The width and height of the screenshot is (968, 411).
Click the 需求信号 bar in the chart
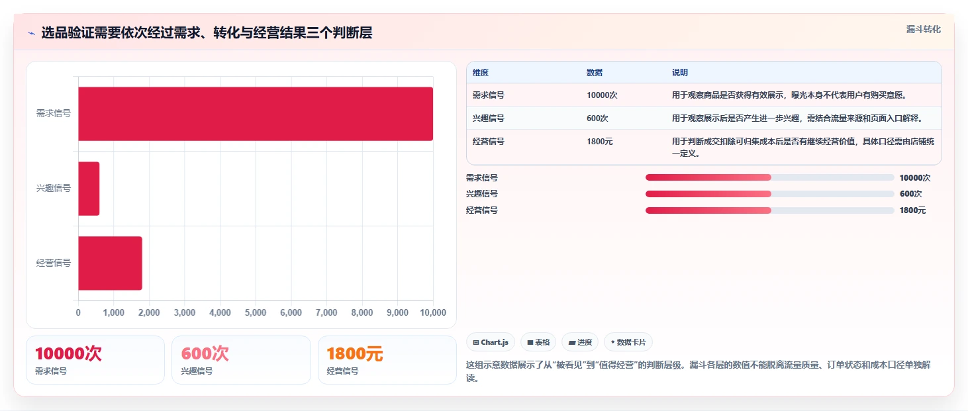[x=256, y=114]
